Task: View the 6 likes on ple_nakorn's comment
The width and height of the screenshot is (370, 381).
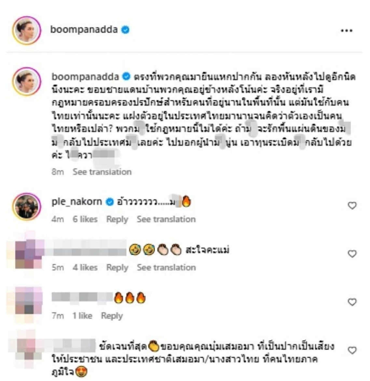Action: pos(85,219)
